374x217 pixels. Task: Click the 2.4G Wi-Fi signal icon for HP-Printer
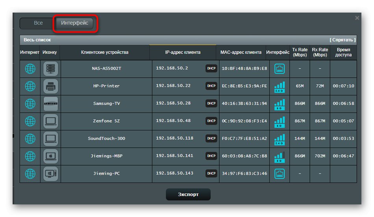pyautogui.click(x=280, y=87)
